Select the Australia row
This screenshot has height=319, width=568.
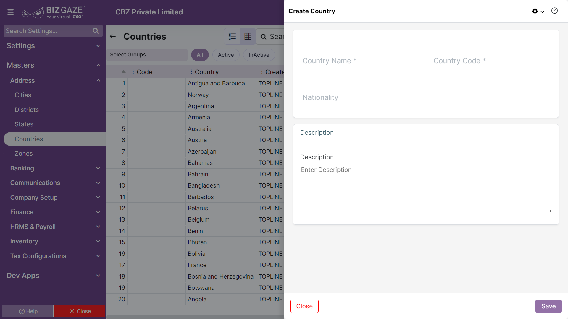[x=195, y=129]
